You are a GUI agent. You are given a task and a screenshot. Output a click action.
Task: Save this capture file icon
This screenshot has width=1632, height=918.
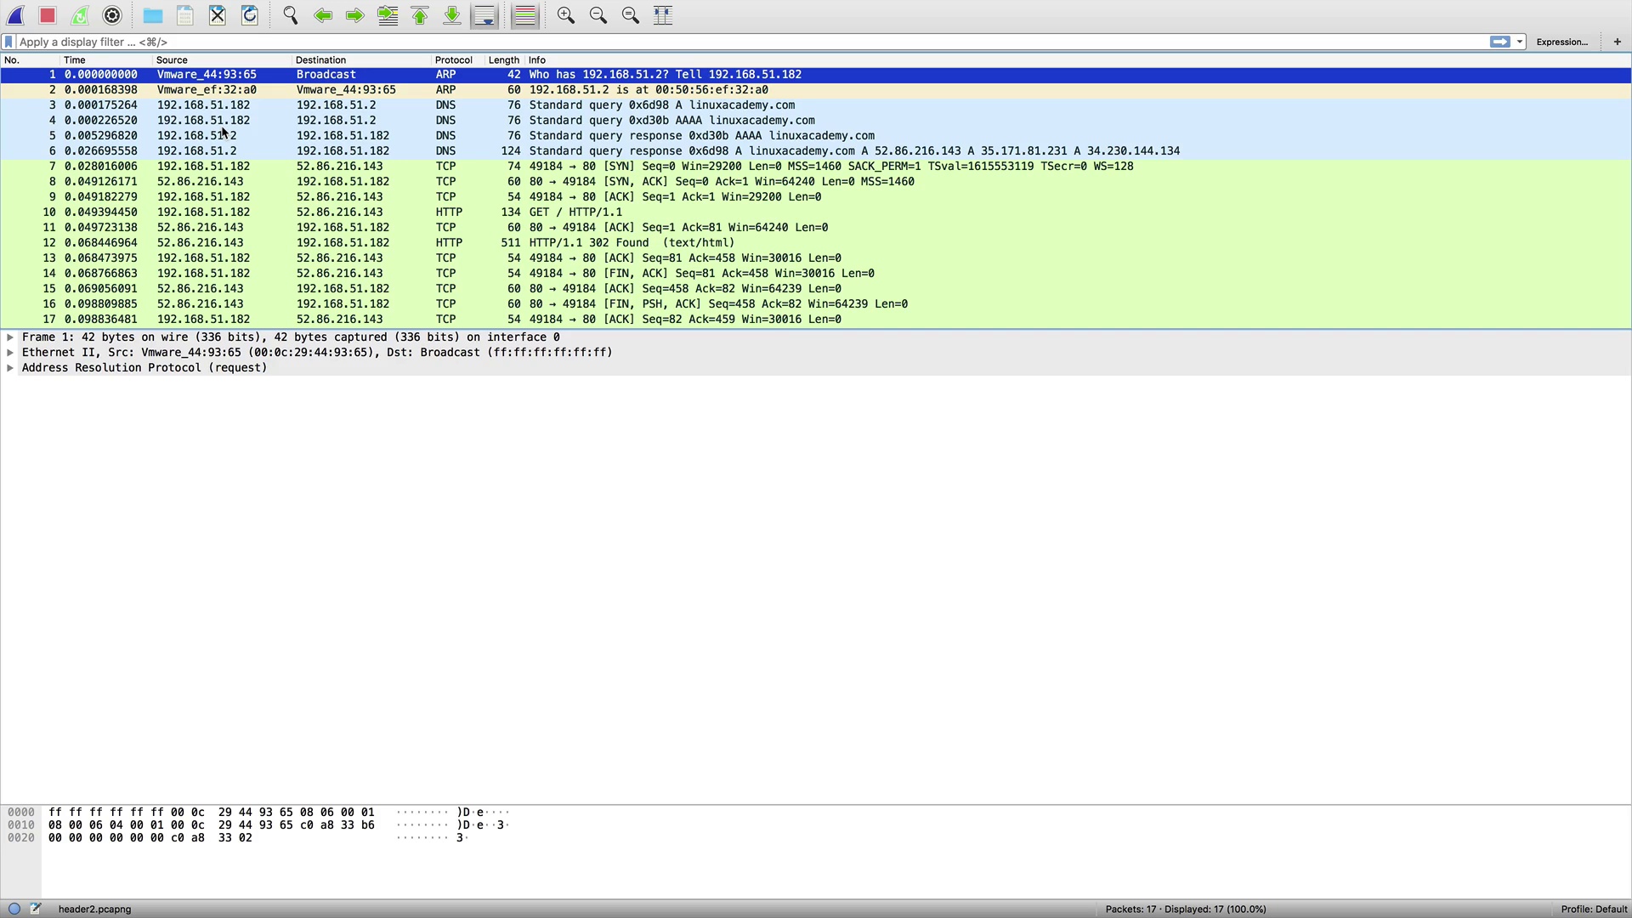(185, 15)
